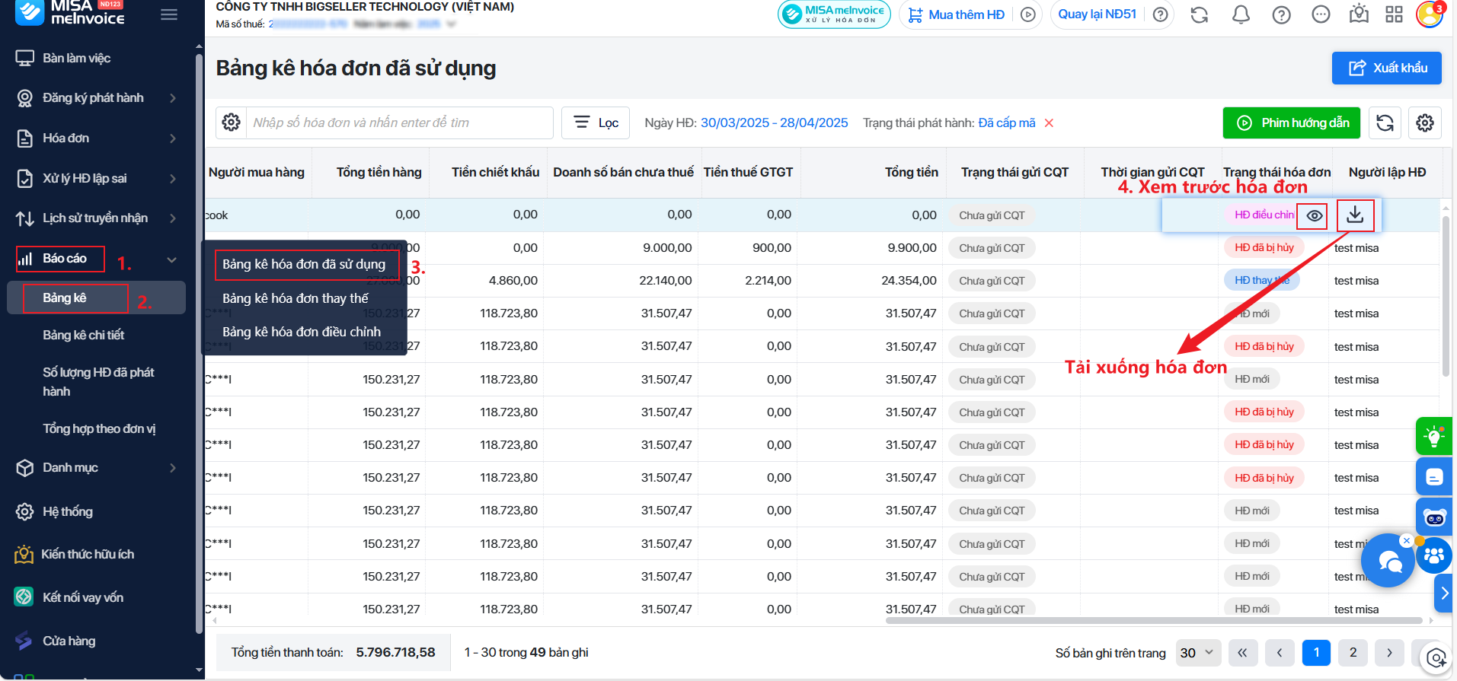Open Báo cáo menu item
Viewport: 1457px width, 681px height.
[x=65, y=259]
